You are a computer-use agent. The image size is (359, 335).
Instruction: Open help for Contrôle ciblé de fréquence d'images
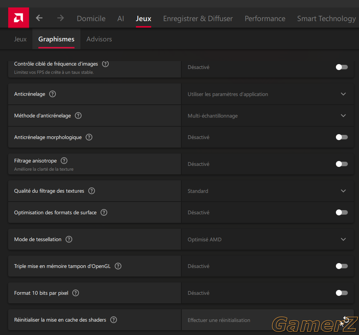coord(105,64)
